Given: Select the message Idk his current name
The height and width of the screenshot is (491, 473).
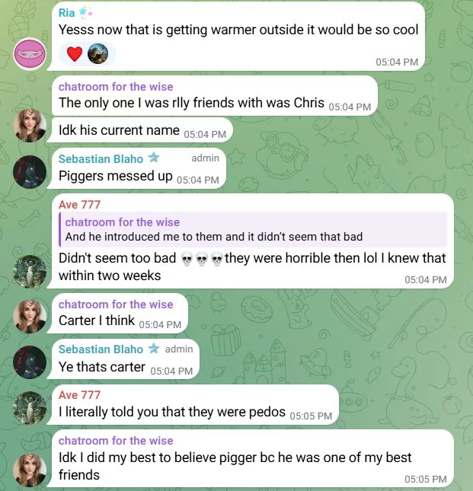Looking at the screenshot, I should click(x=140, y=130).
